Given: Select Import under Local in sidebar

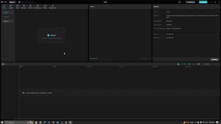Looking at the screenshot, I should coord(7,17).
